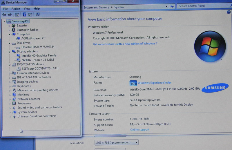Collapse the Disk drives node arrow
232x150 pixels.
click(x=10, y=43)
